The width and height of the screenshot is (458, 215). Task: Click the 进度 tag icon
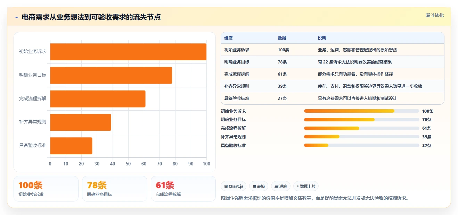coord(276,187)
